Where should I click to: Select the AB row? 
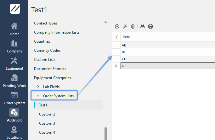pyautogui.click(x=168, y=45)
